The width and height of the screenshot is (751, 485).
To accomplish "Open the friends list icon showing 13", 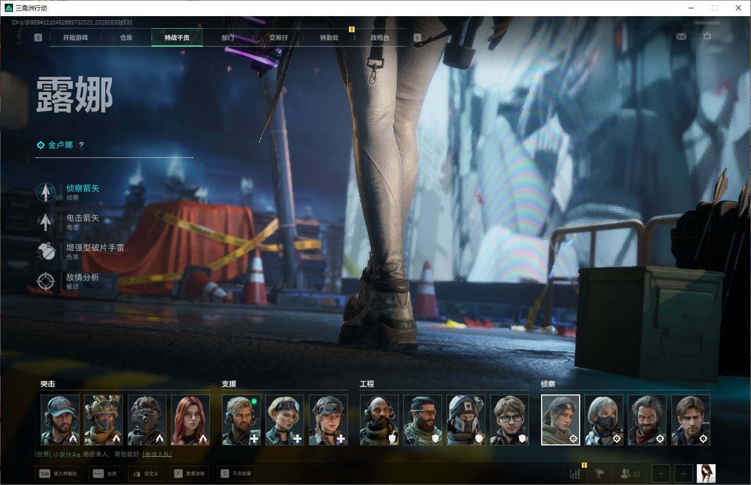I will [630, 474].
